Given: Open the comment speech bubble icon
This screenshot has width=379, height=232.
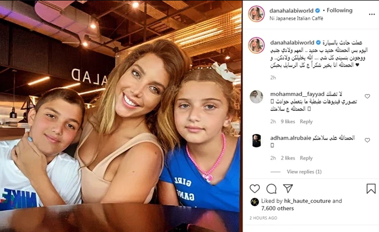Looking at the screenshot, I should click(271, 189).
